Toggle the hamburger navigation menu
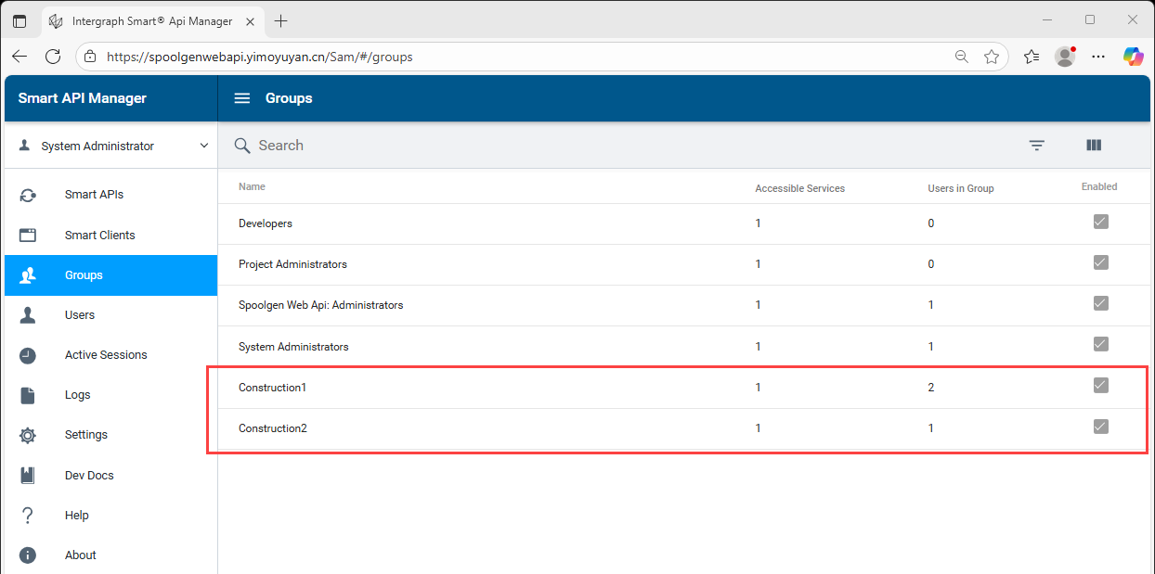Screen dimensions: 1155x574 [242, 98]
